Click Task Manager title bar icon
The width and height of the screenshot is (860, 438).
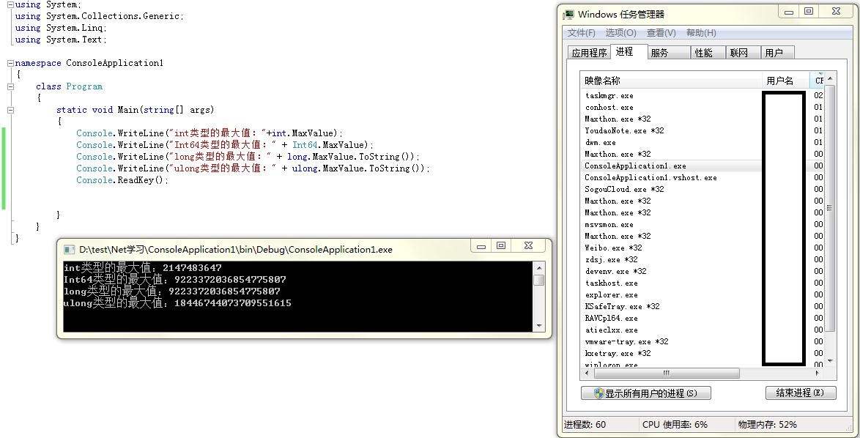(569, 14)
